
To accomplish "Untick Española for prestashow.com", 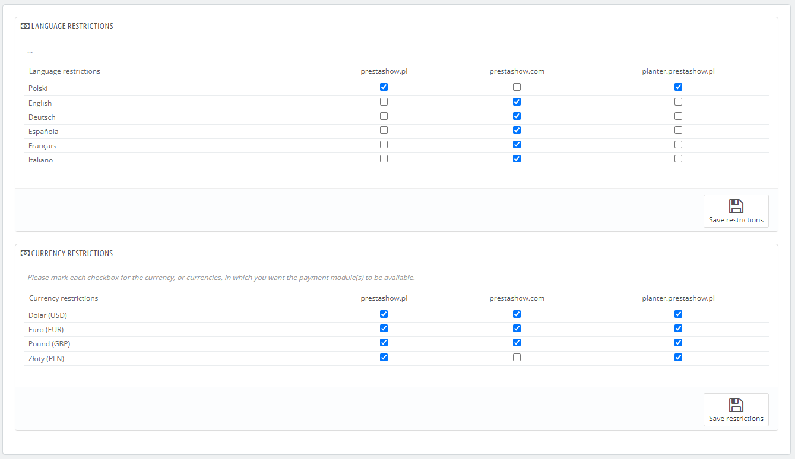I will click(x=517, y=130).
